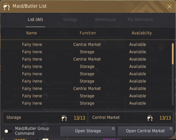The height and width of the screenshot is (140, 176).
Task: Open the Warehouse tab
Action: 105,20
